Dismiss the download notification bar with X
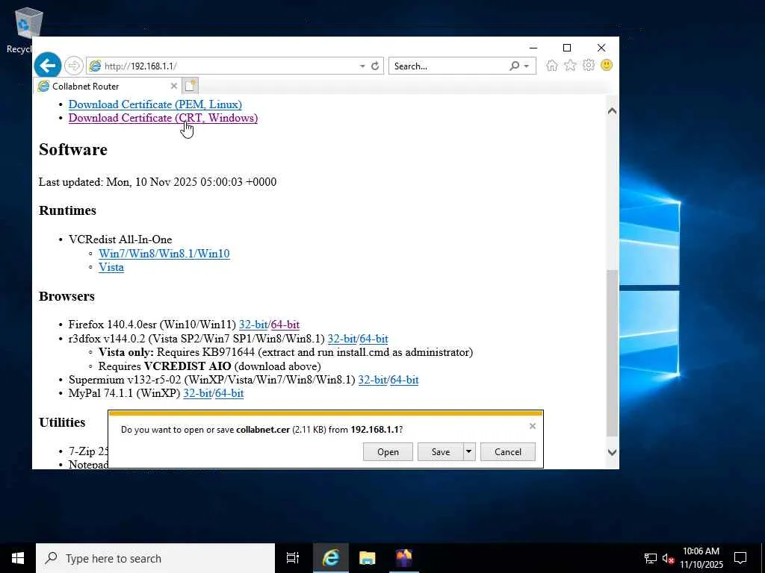 coord(532,426)
